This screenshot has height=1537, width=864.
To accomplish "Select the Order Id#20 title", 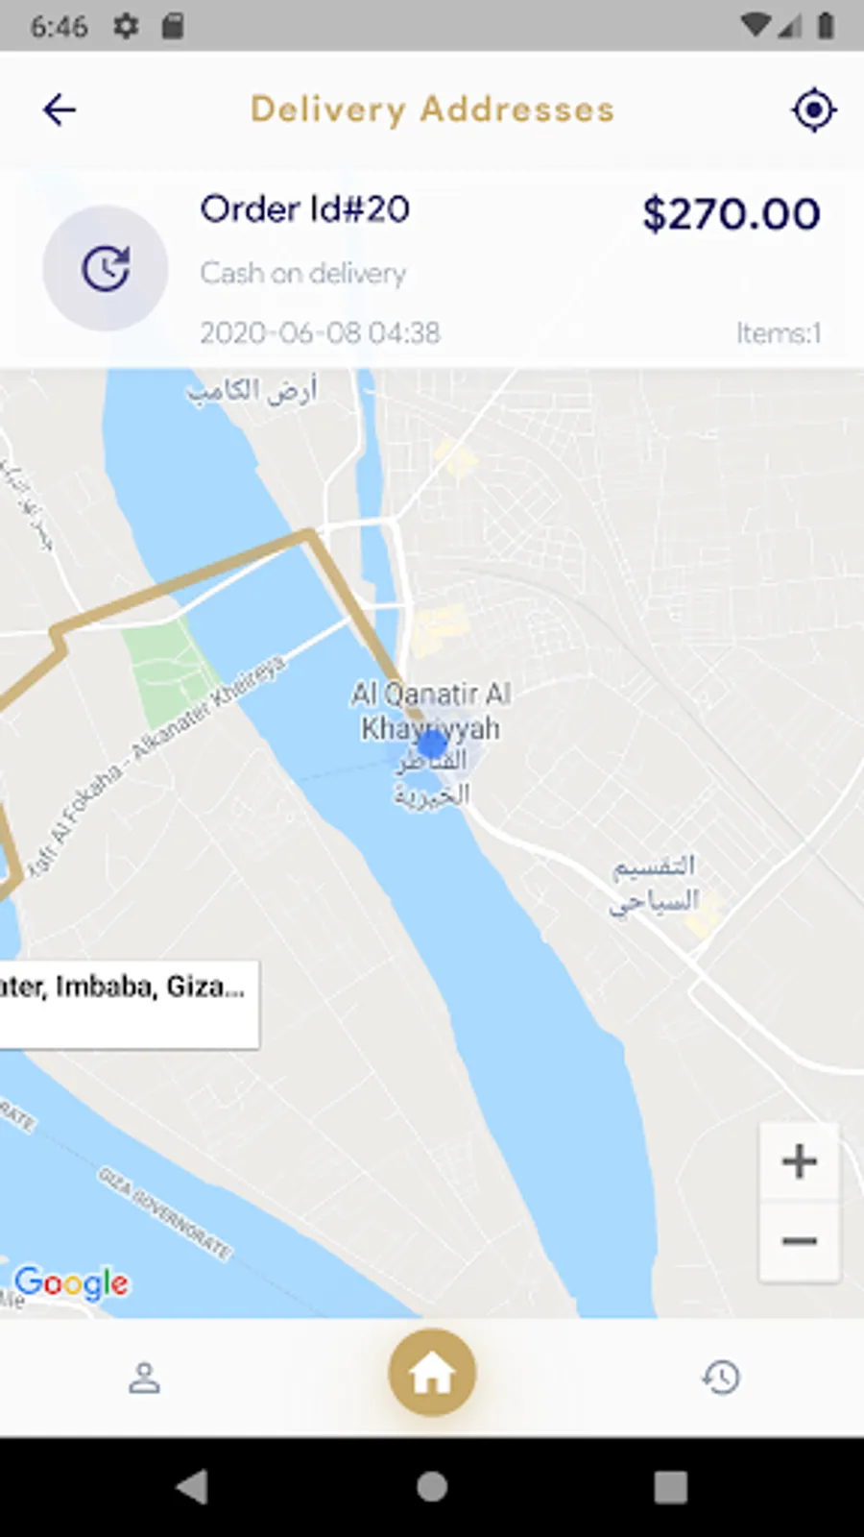I will [305, 208].
